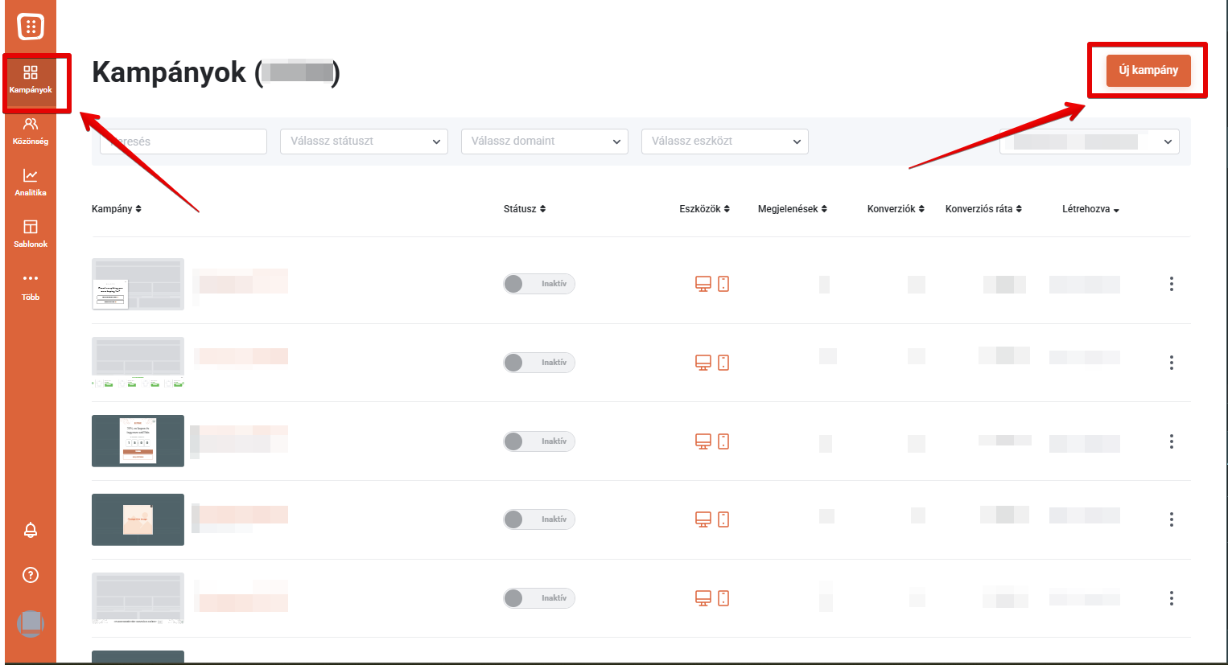Toggle the third campaign's Inaktív switch
Screen dimensions: 1228x665
point(539,441)
